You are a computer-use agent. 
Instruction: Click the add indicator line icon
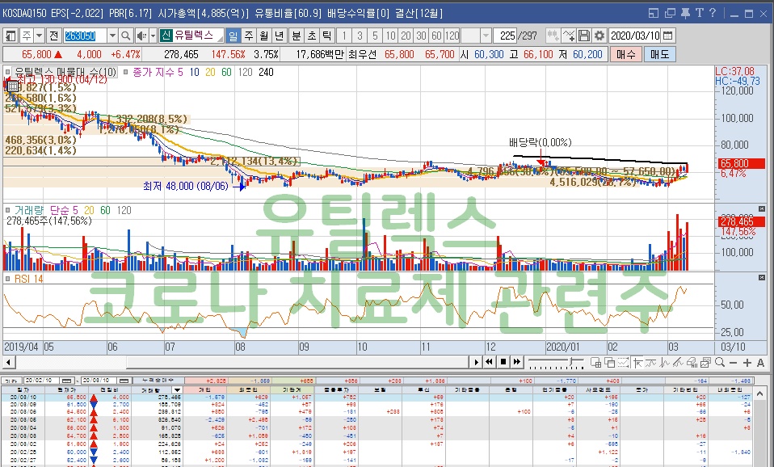point(569,36)
